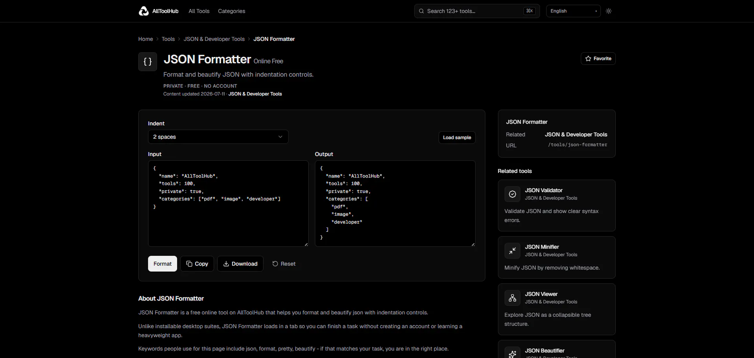Click the JSON Viewer tree icon

(x=512, y=298)
